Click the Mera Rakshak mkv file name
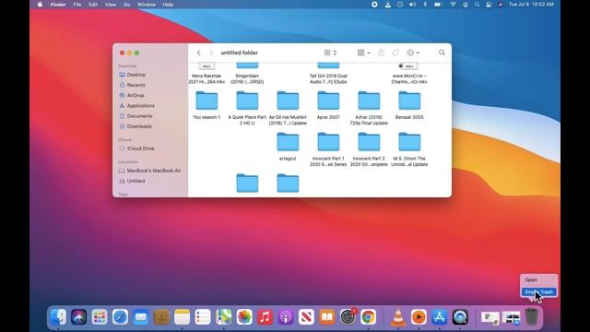Viewport: 590px width, 332px height. click(206, 78)
